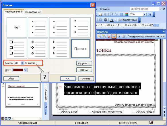Choose the hollow circle bullet style
167x126 pixels.
59,27
